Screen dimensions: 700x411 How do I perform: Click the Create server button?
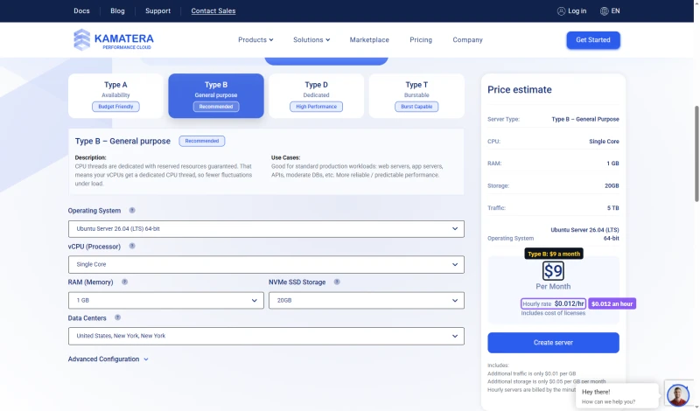point(553,343)
